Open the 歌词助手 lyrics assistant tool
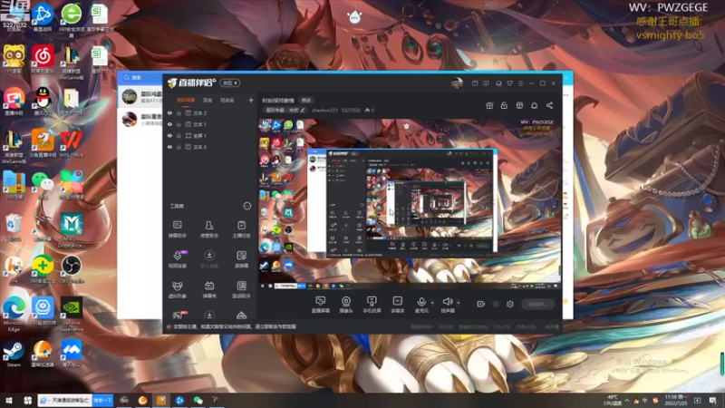725x408 pixels. point(241,290)
